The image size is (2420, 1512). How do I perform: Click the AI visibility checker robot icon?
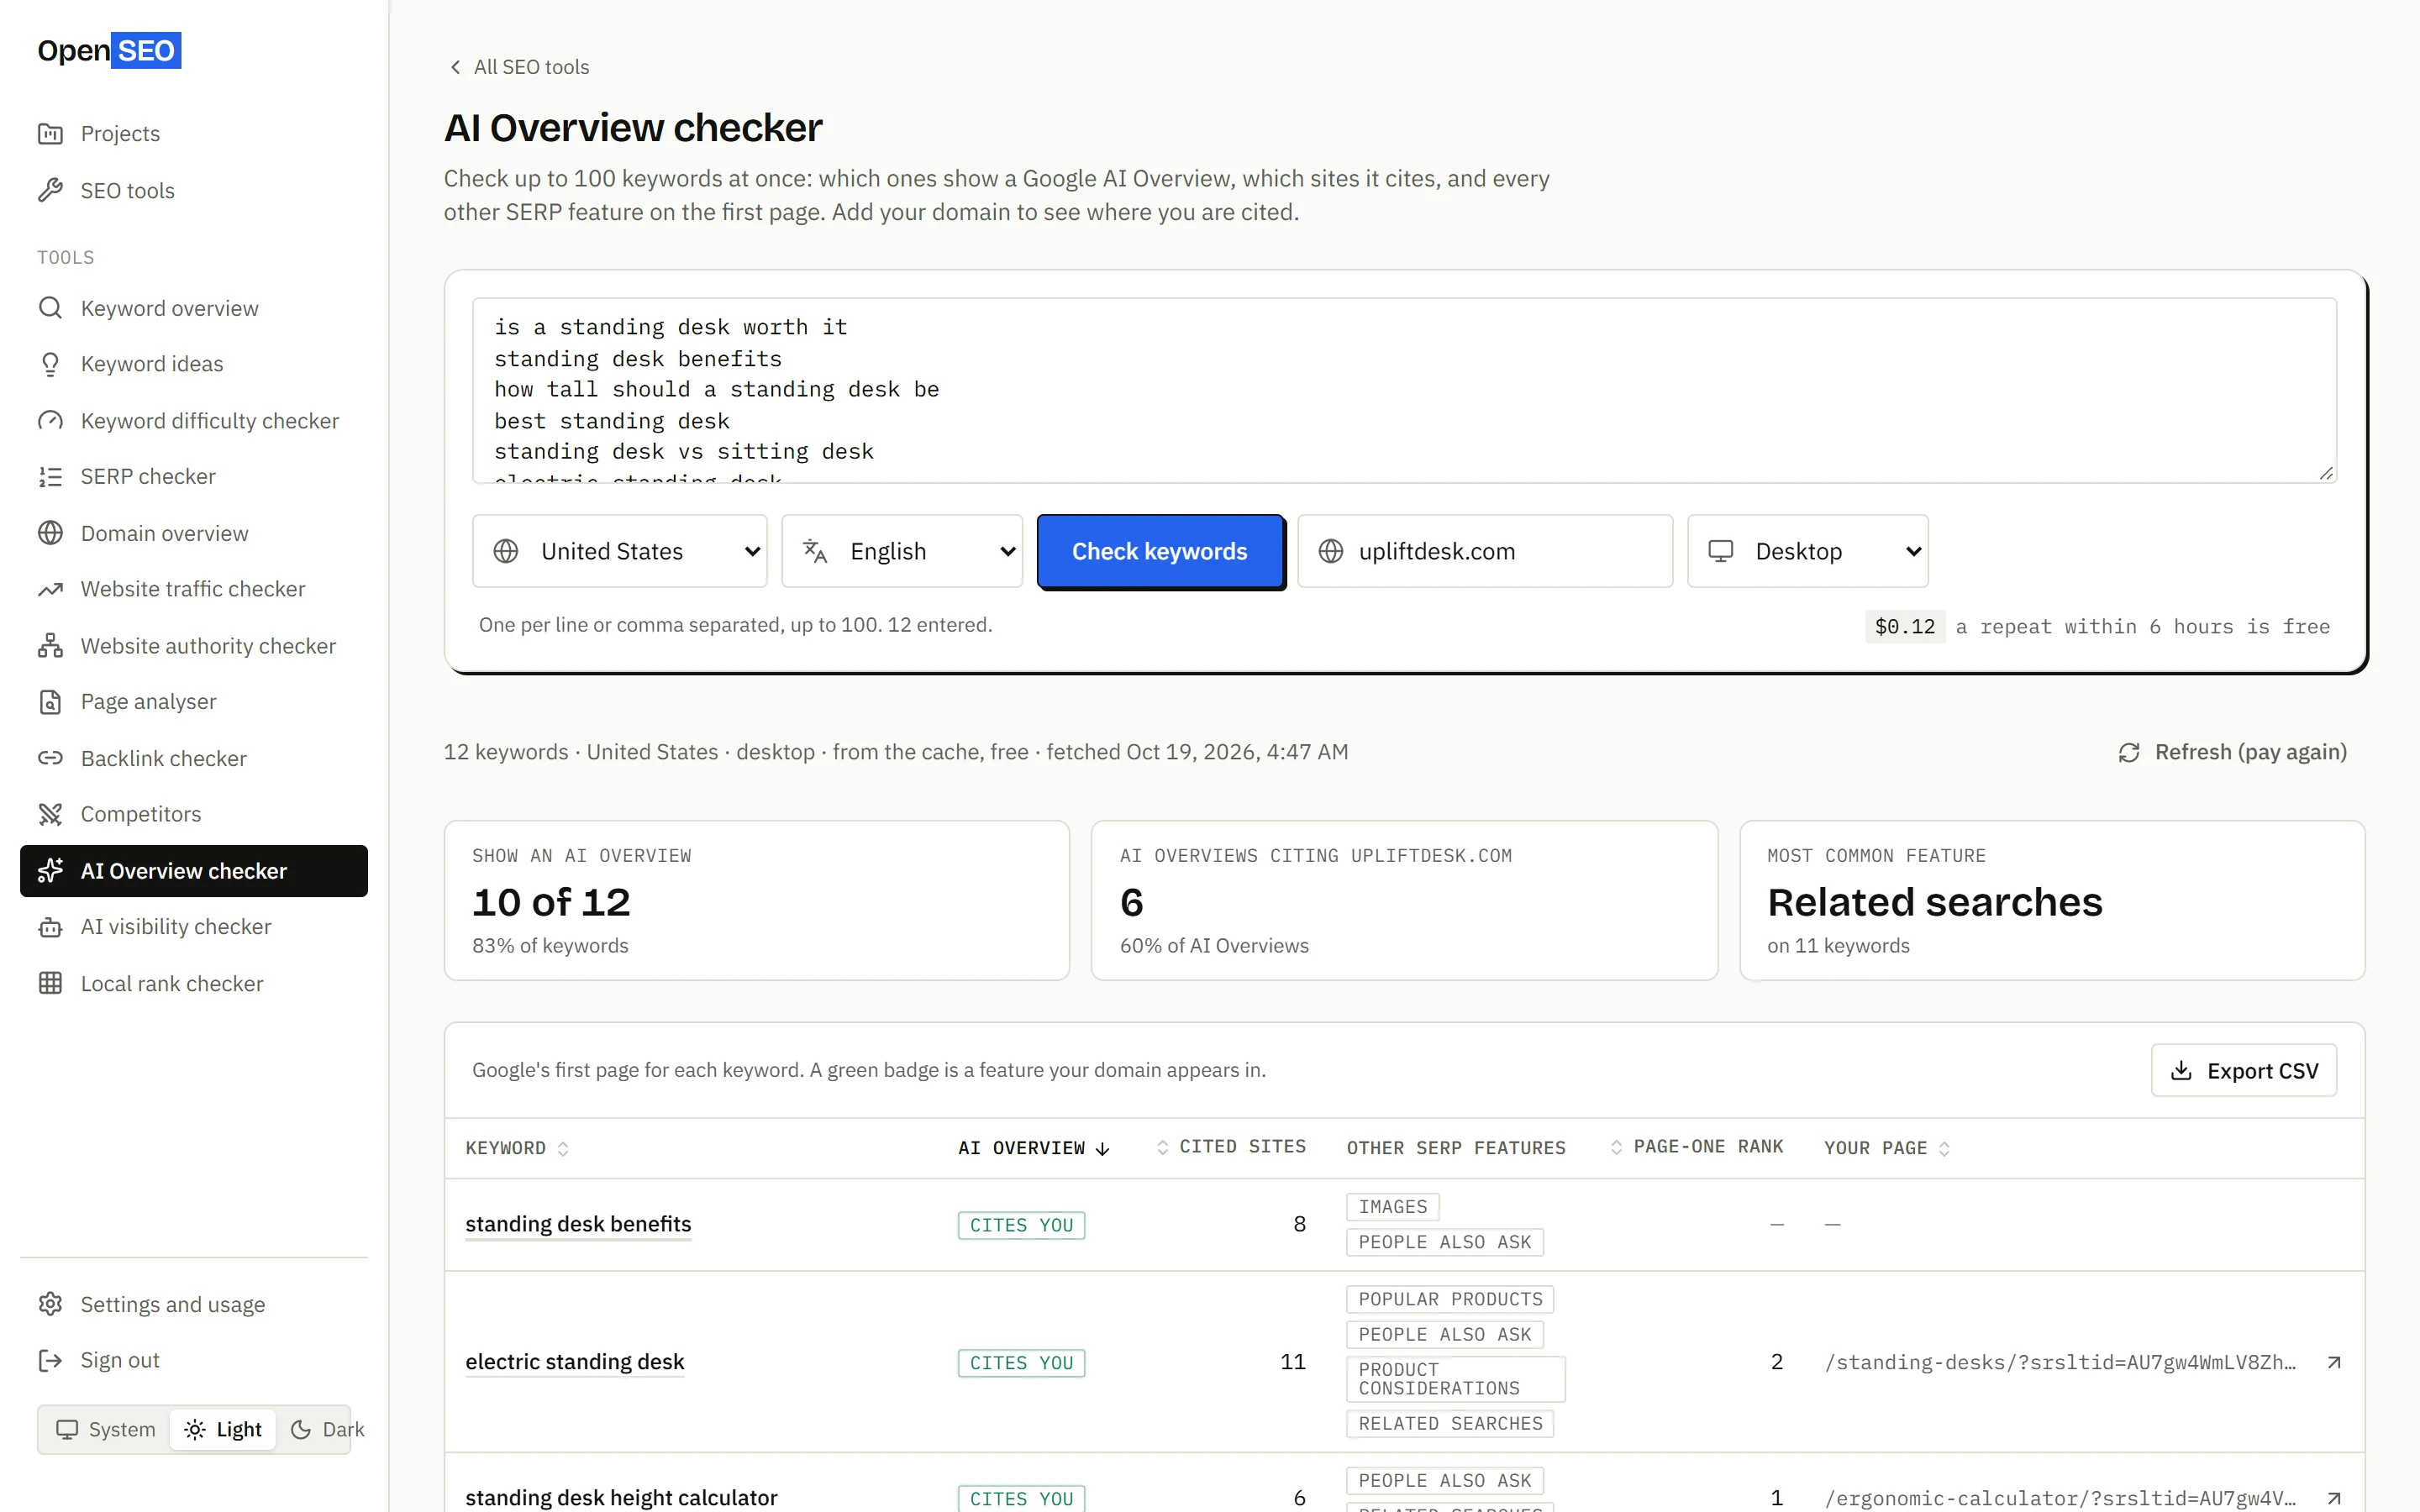coord(50,927)
